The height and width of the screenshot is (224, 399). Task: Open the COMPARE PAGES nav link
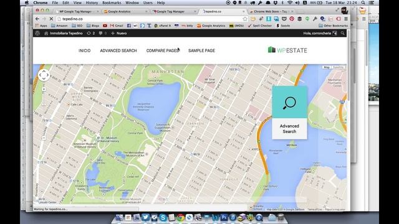tap(163, 50)
